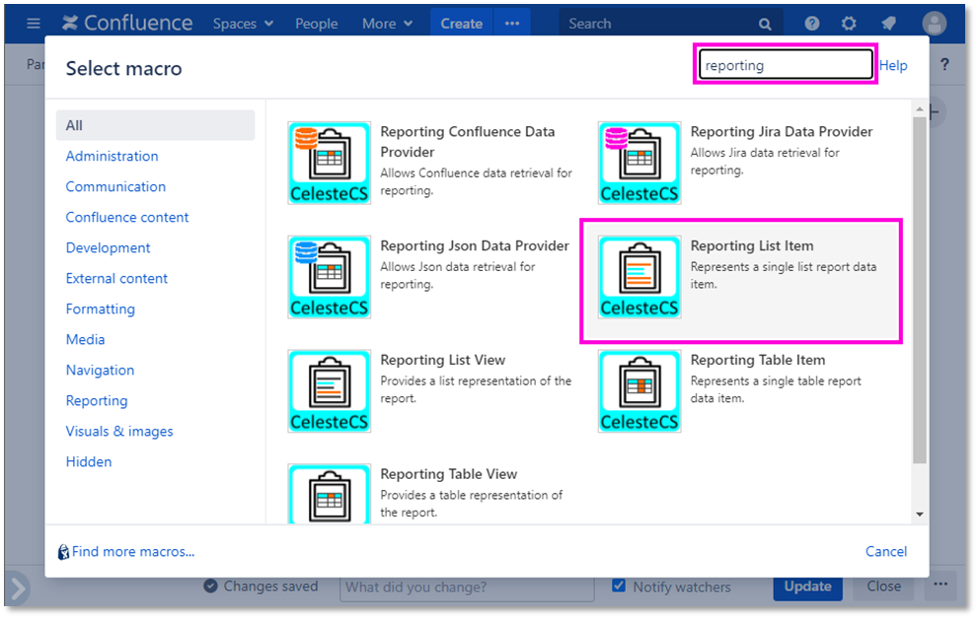The height and width of the screenshot is (619, 978).
Task: Click the Cancel link
Action: pos(885,551)
